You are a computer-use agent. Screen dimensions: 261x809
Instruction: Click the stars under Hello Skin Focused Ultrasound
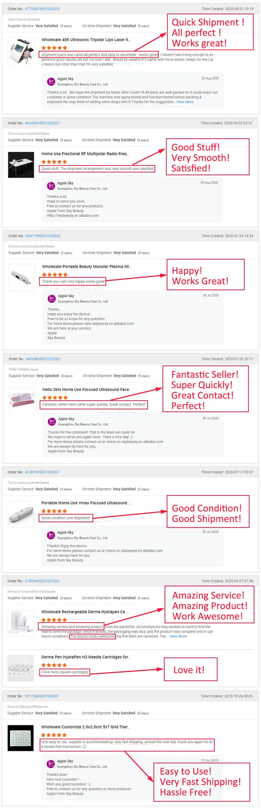click(55, 398)
